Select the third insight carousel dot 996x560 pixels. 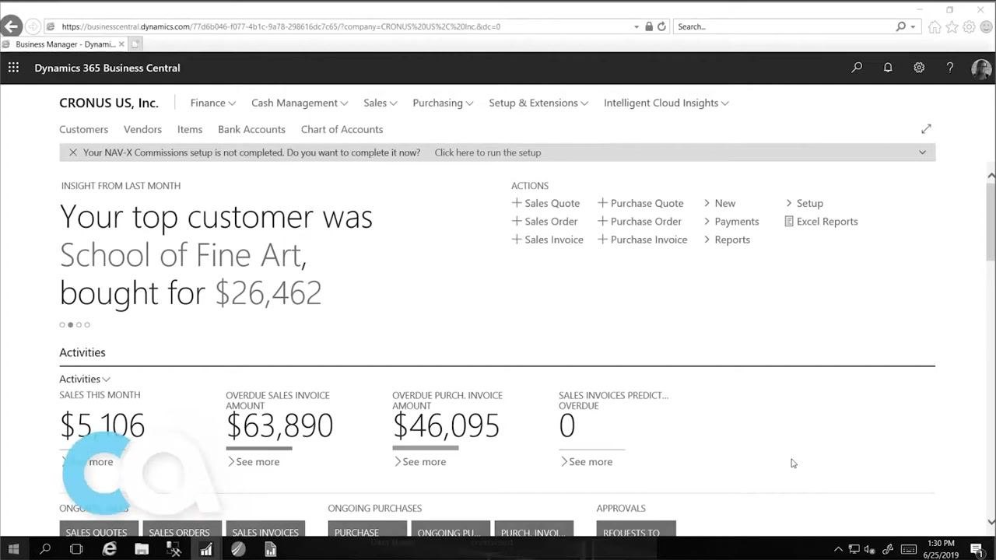[79, 325]
